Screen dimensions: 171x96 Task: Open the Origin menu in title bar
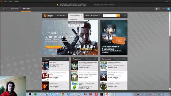click(5, 1)
